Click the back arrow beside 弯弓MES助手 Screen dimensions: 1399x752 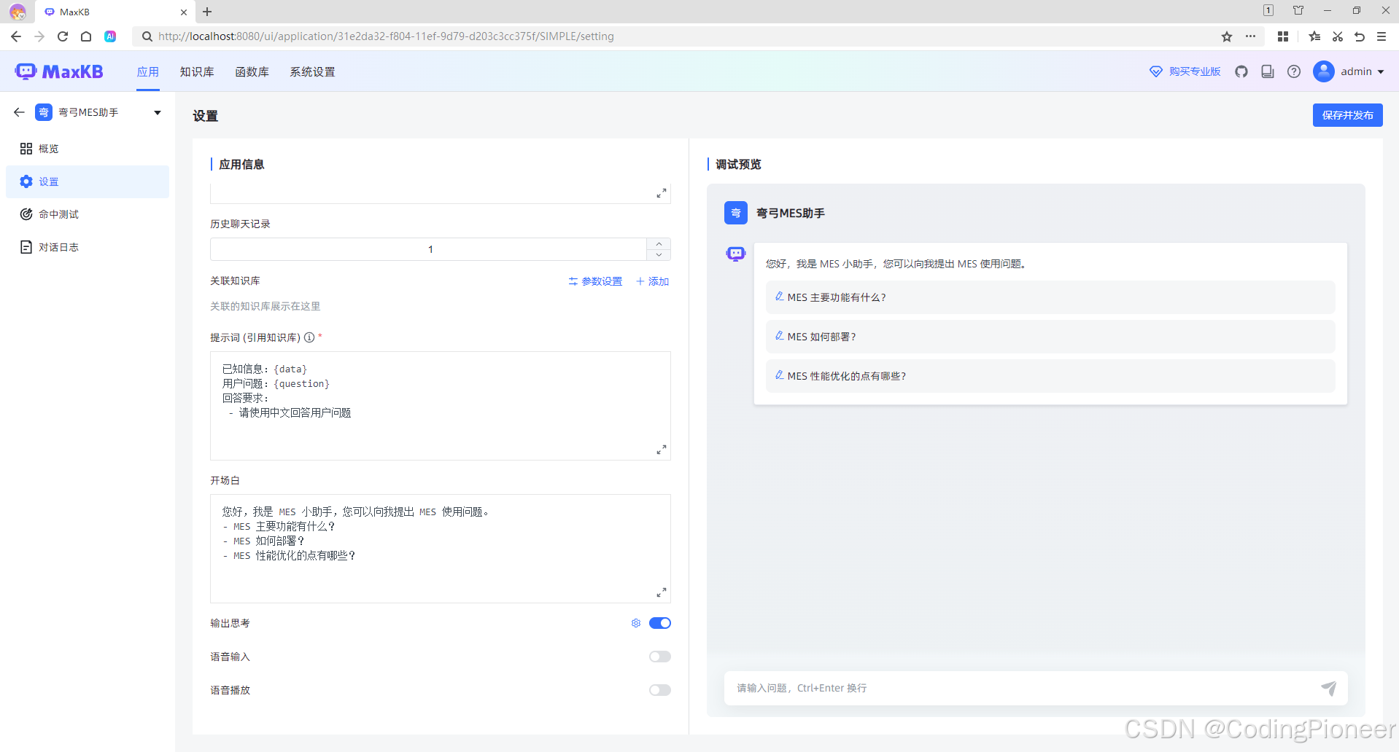pyautogui.click(x=20, y=112)
